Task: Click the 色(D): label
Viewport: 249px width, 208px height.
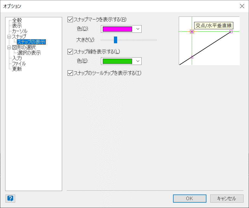Action: [x=83, y=29]
